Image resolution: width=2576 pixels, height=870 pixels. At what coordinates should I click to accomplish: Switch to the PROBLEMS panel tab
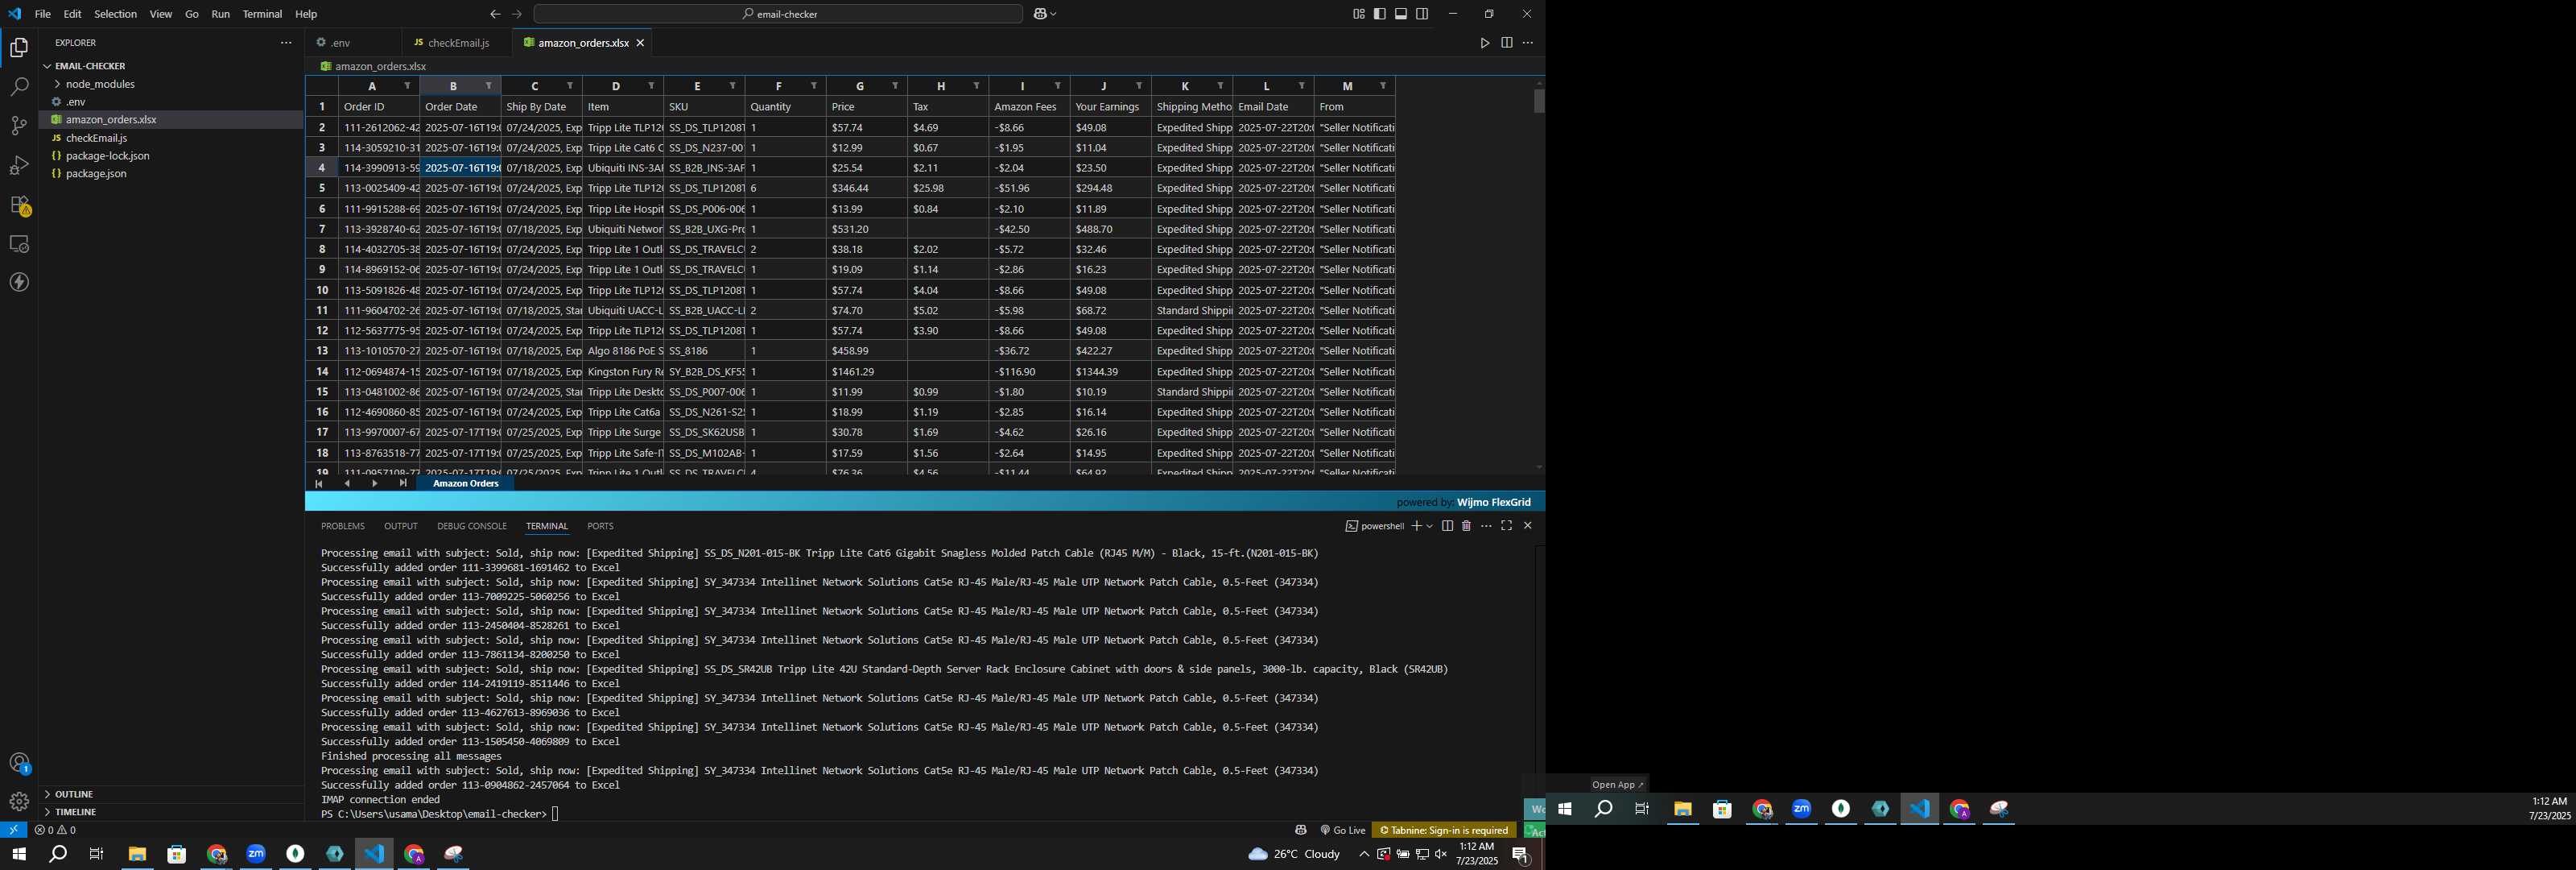[343, 525]
